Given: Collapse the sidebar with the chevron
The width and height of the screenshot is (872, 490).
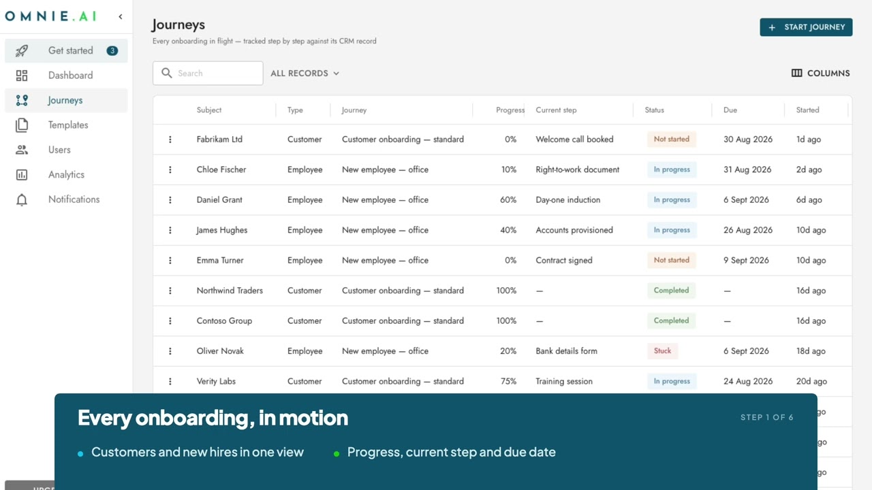Looking at the screenshot, I should (121, 16).
